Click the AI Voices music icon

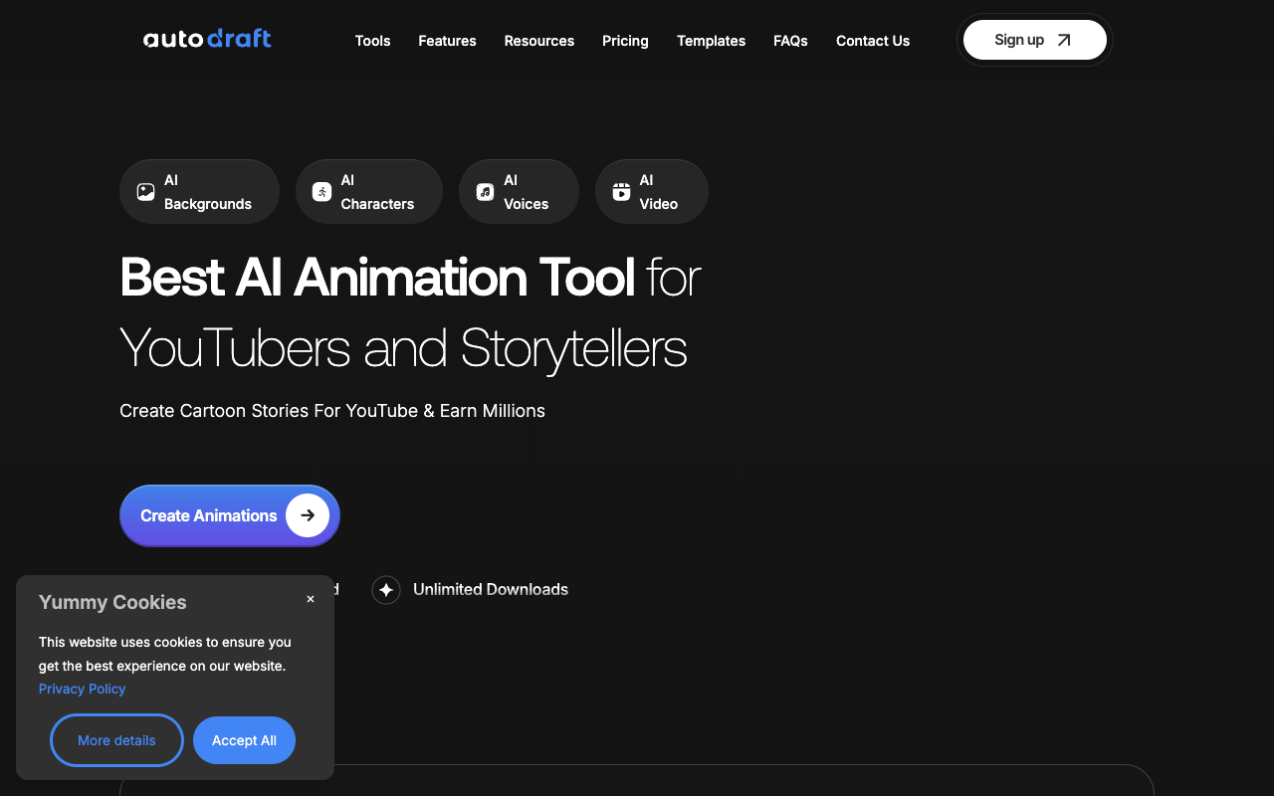(x=485, y=192)
